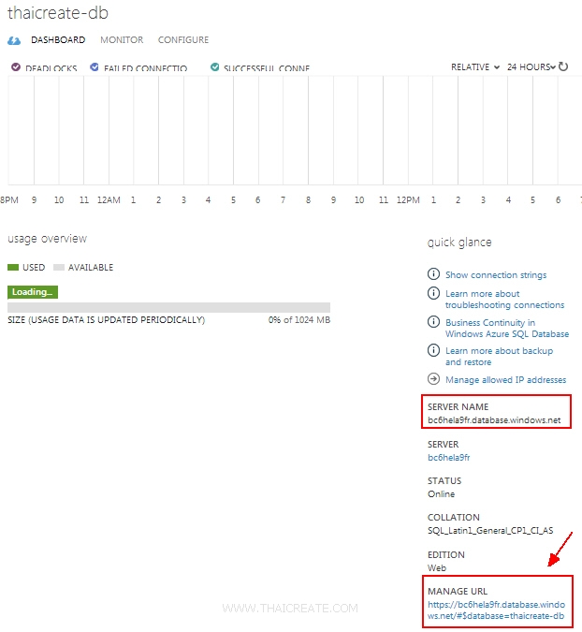Click the quick glance heading

click(459, 243)
